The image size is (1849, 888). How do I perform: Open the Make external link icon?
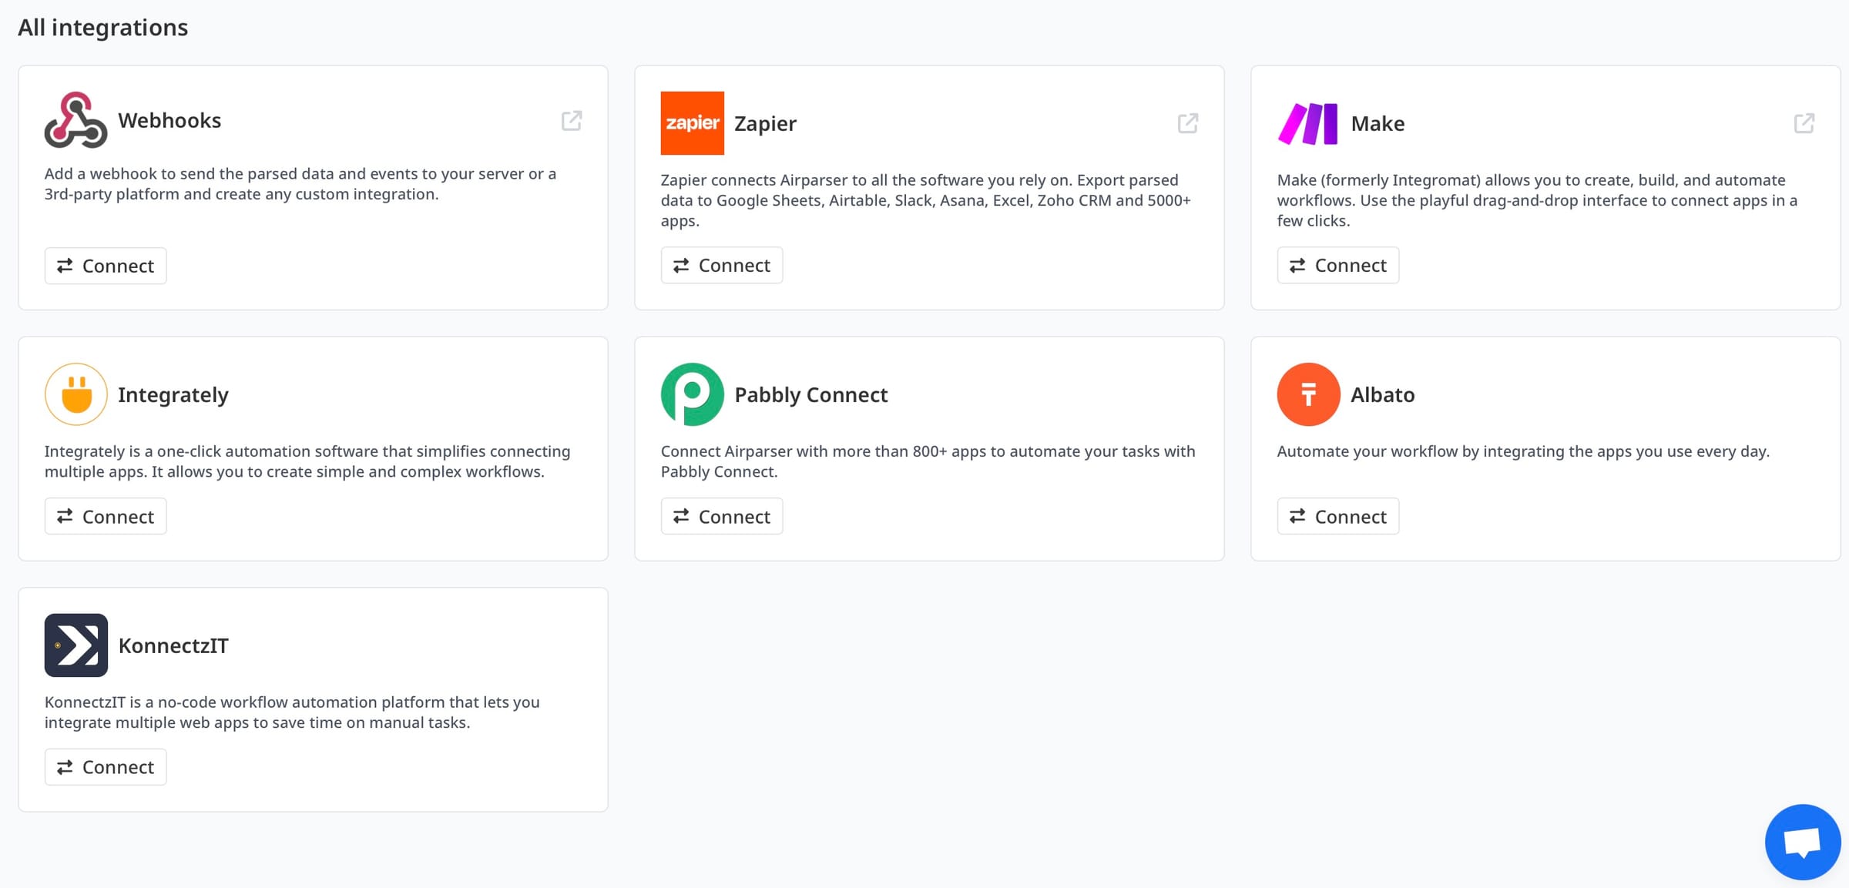(1804, 122)
